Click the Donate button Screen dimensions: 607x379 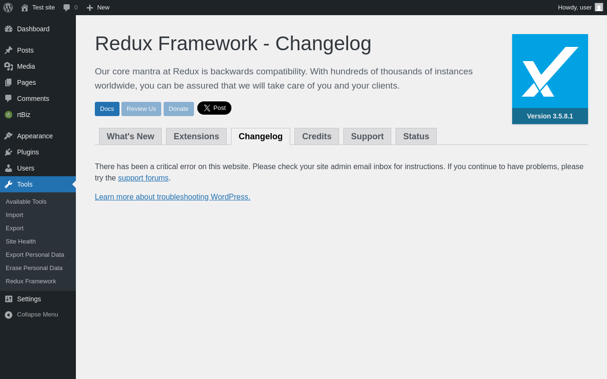coord(179,109)
